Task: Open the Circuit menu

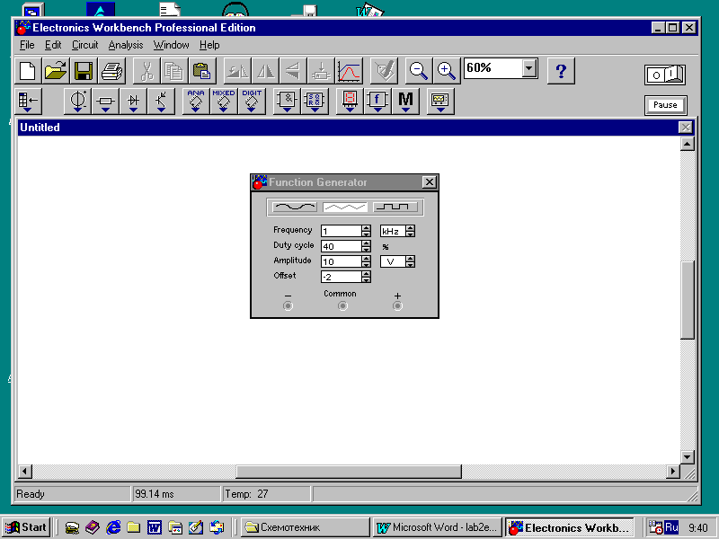Action: 84,45
